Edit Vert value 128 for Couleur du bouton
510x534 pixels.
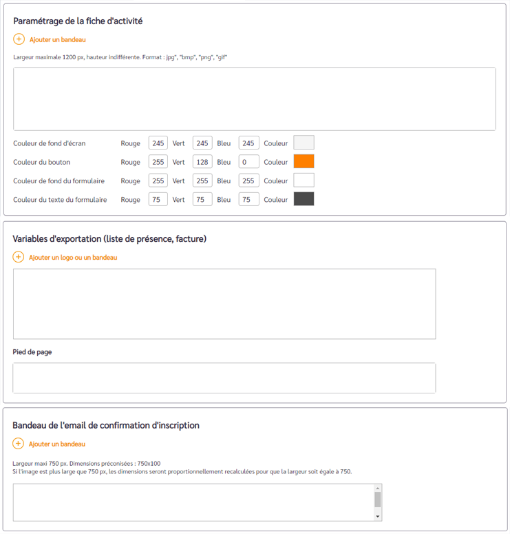(x=202, y=162)
